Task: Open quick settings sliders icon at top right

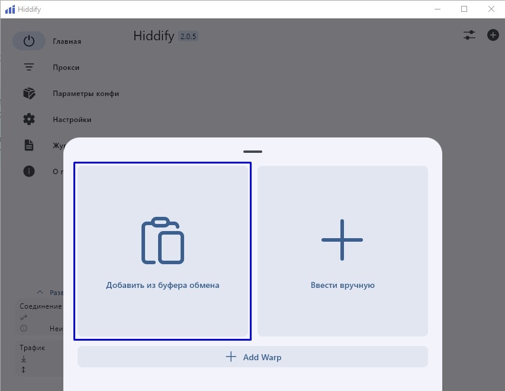Action: (469, 35)
